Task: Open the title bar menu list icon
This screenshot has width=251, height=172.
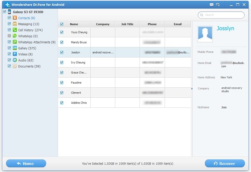Action: 218,5
